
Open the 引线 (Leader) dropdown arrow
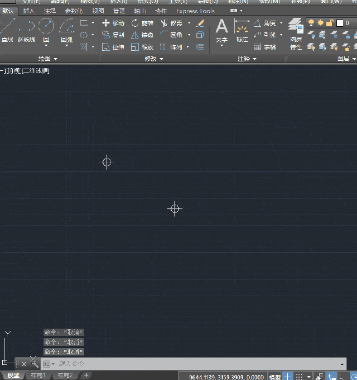[281, 35]
